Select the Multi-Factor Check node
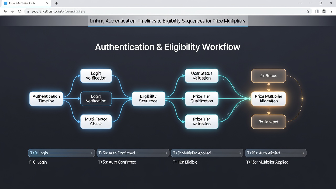Screen dimensions: 336x189 (96, 122)
